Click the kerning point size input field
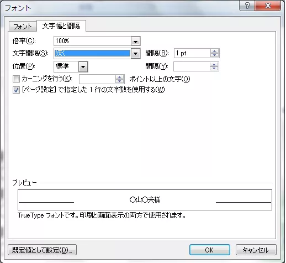Viewport: 286px width, 263px height. tap(97, 79)
